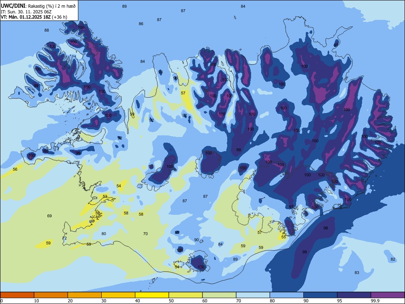
Task: Click the '53' value in the yellow area
Action: [x=105, y=197]
